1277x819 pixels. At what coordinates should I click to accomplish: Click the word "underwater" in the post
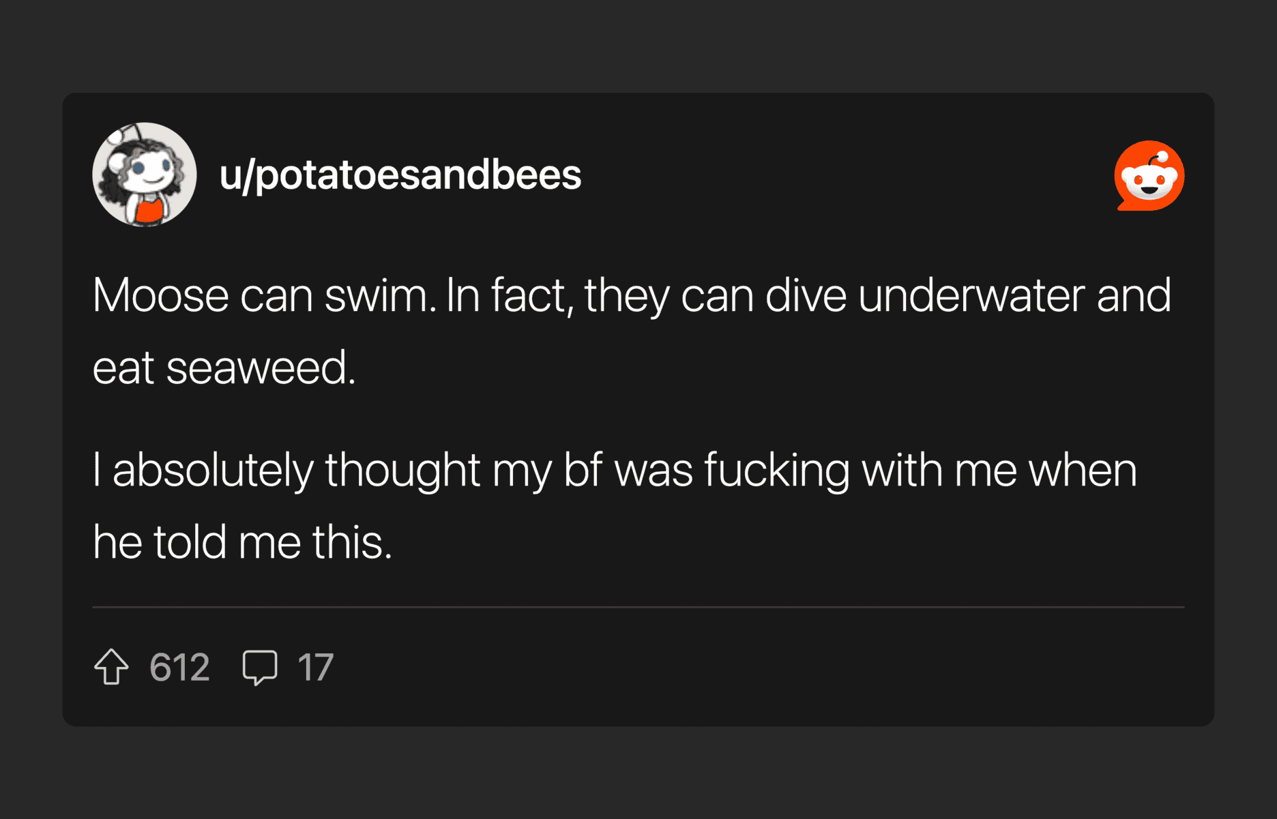click(971, 296)
